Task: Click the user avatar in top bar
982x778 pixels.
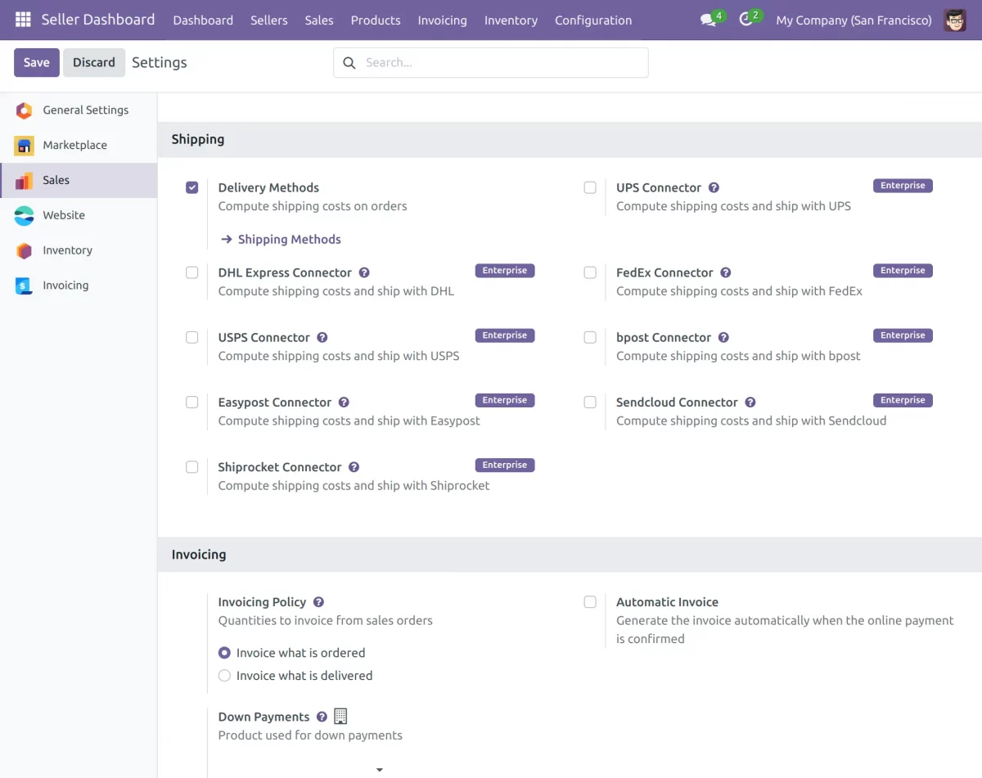Action: (954, 20)
